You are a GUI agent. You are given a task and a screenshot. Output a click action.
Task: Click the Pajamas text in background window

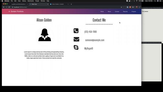pyautogui.click(x=145, y=11)
